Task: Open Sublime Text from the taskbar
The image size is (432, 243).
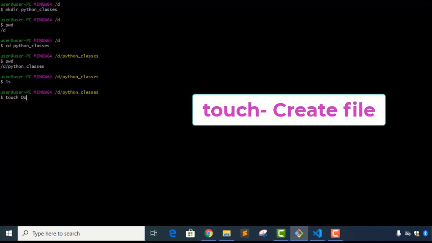Action: (245, 234)
